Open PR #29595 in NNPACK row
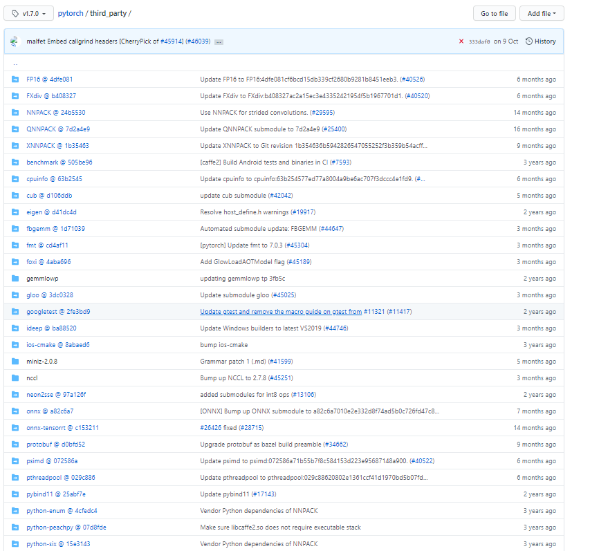This screenshot has height=551, width=590. pyautogui.click(x=322, y=113)
